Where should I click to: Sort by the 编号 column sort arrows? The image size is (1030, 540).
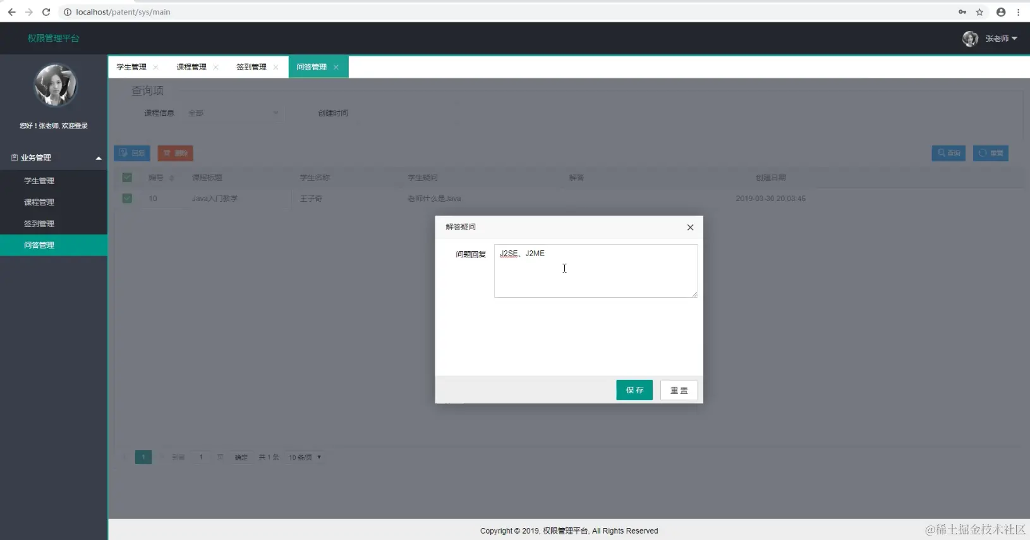[x=172, y=178]
